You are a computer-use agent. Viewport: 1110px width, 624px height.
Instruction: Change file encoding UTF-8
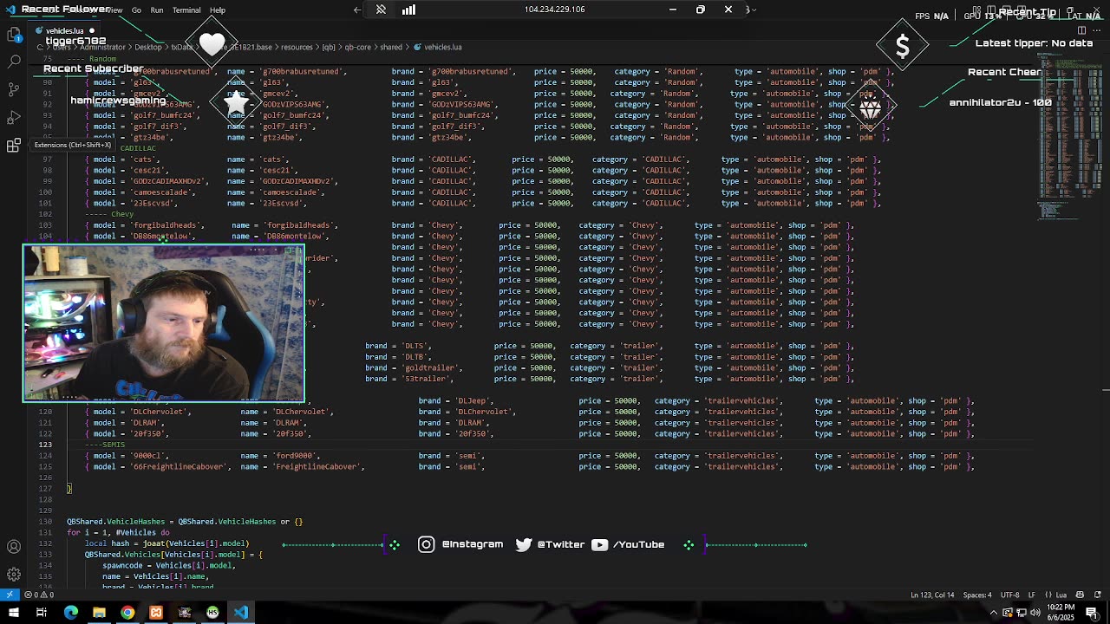coord(1010,595)
